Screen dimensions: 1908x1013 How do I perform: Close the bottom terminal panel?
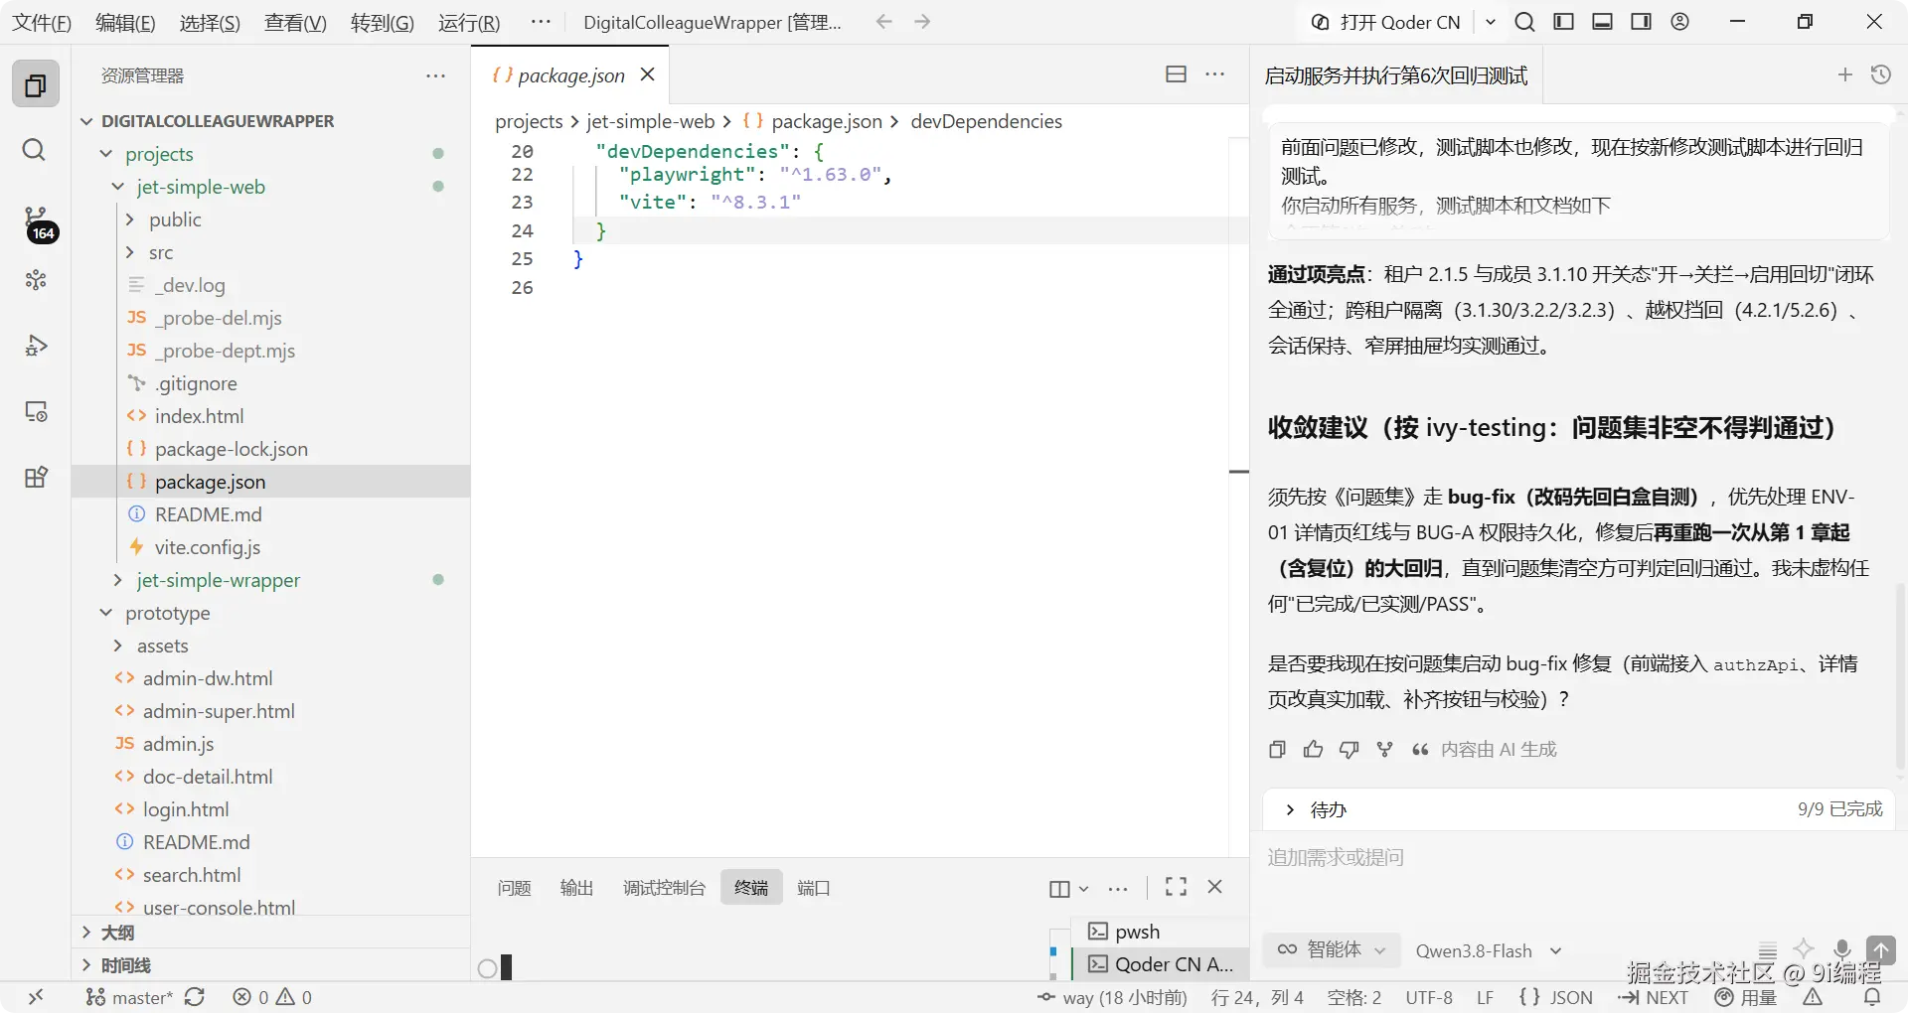coord(1214,887)
